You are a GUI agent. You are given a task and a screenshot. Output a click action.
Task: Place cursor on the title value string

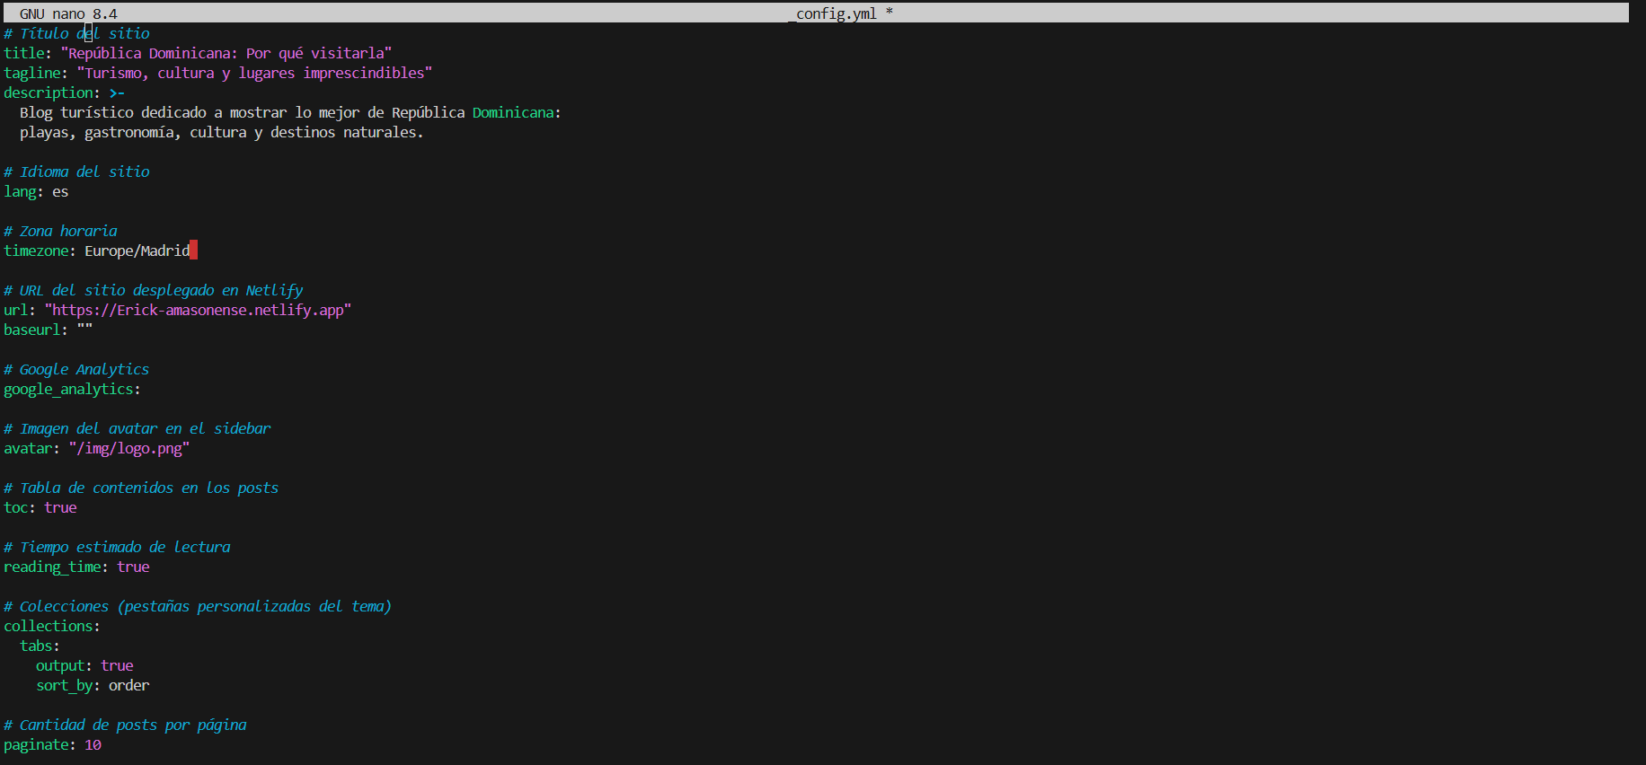pos(226,53)
